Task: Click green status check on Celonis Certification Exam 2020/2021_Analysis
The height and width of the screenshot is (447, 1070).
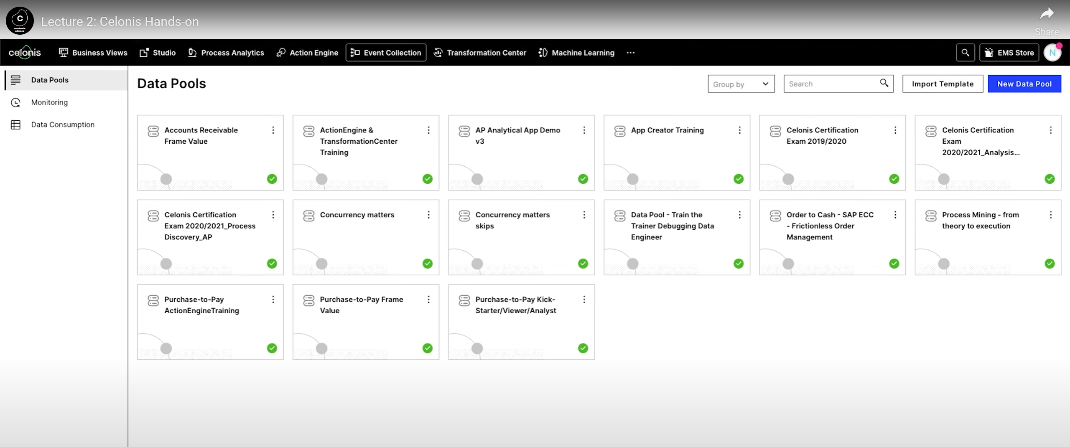Action: point(1050,179)
